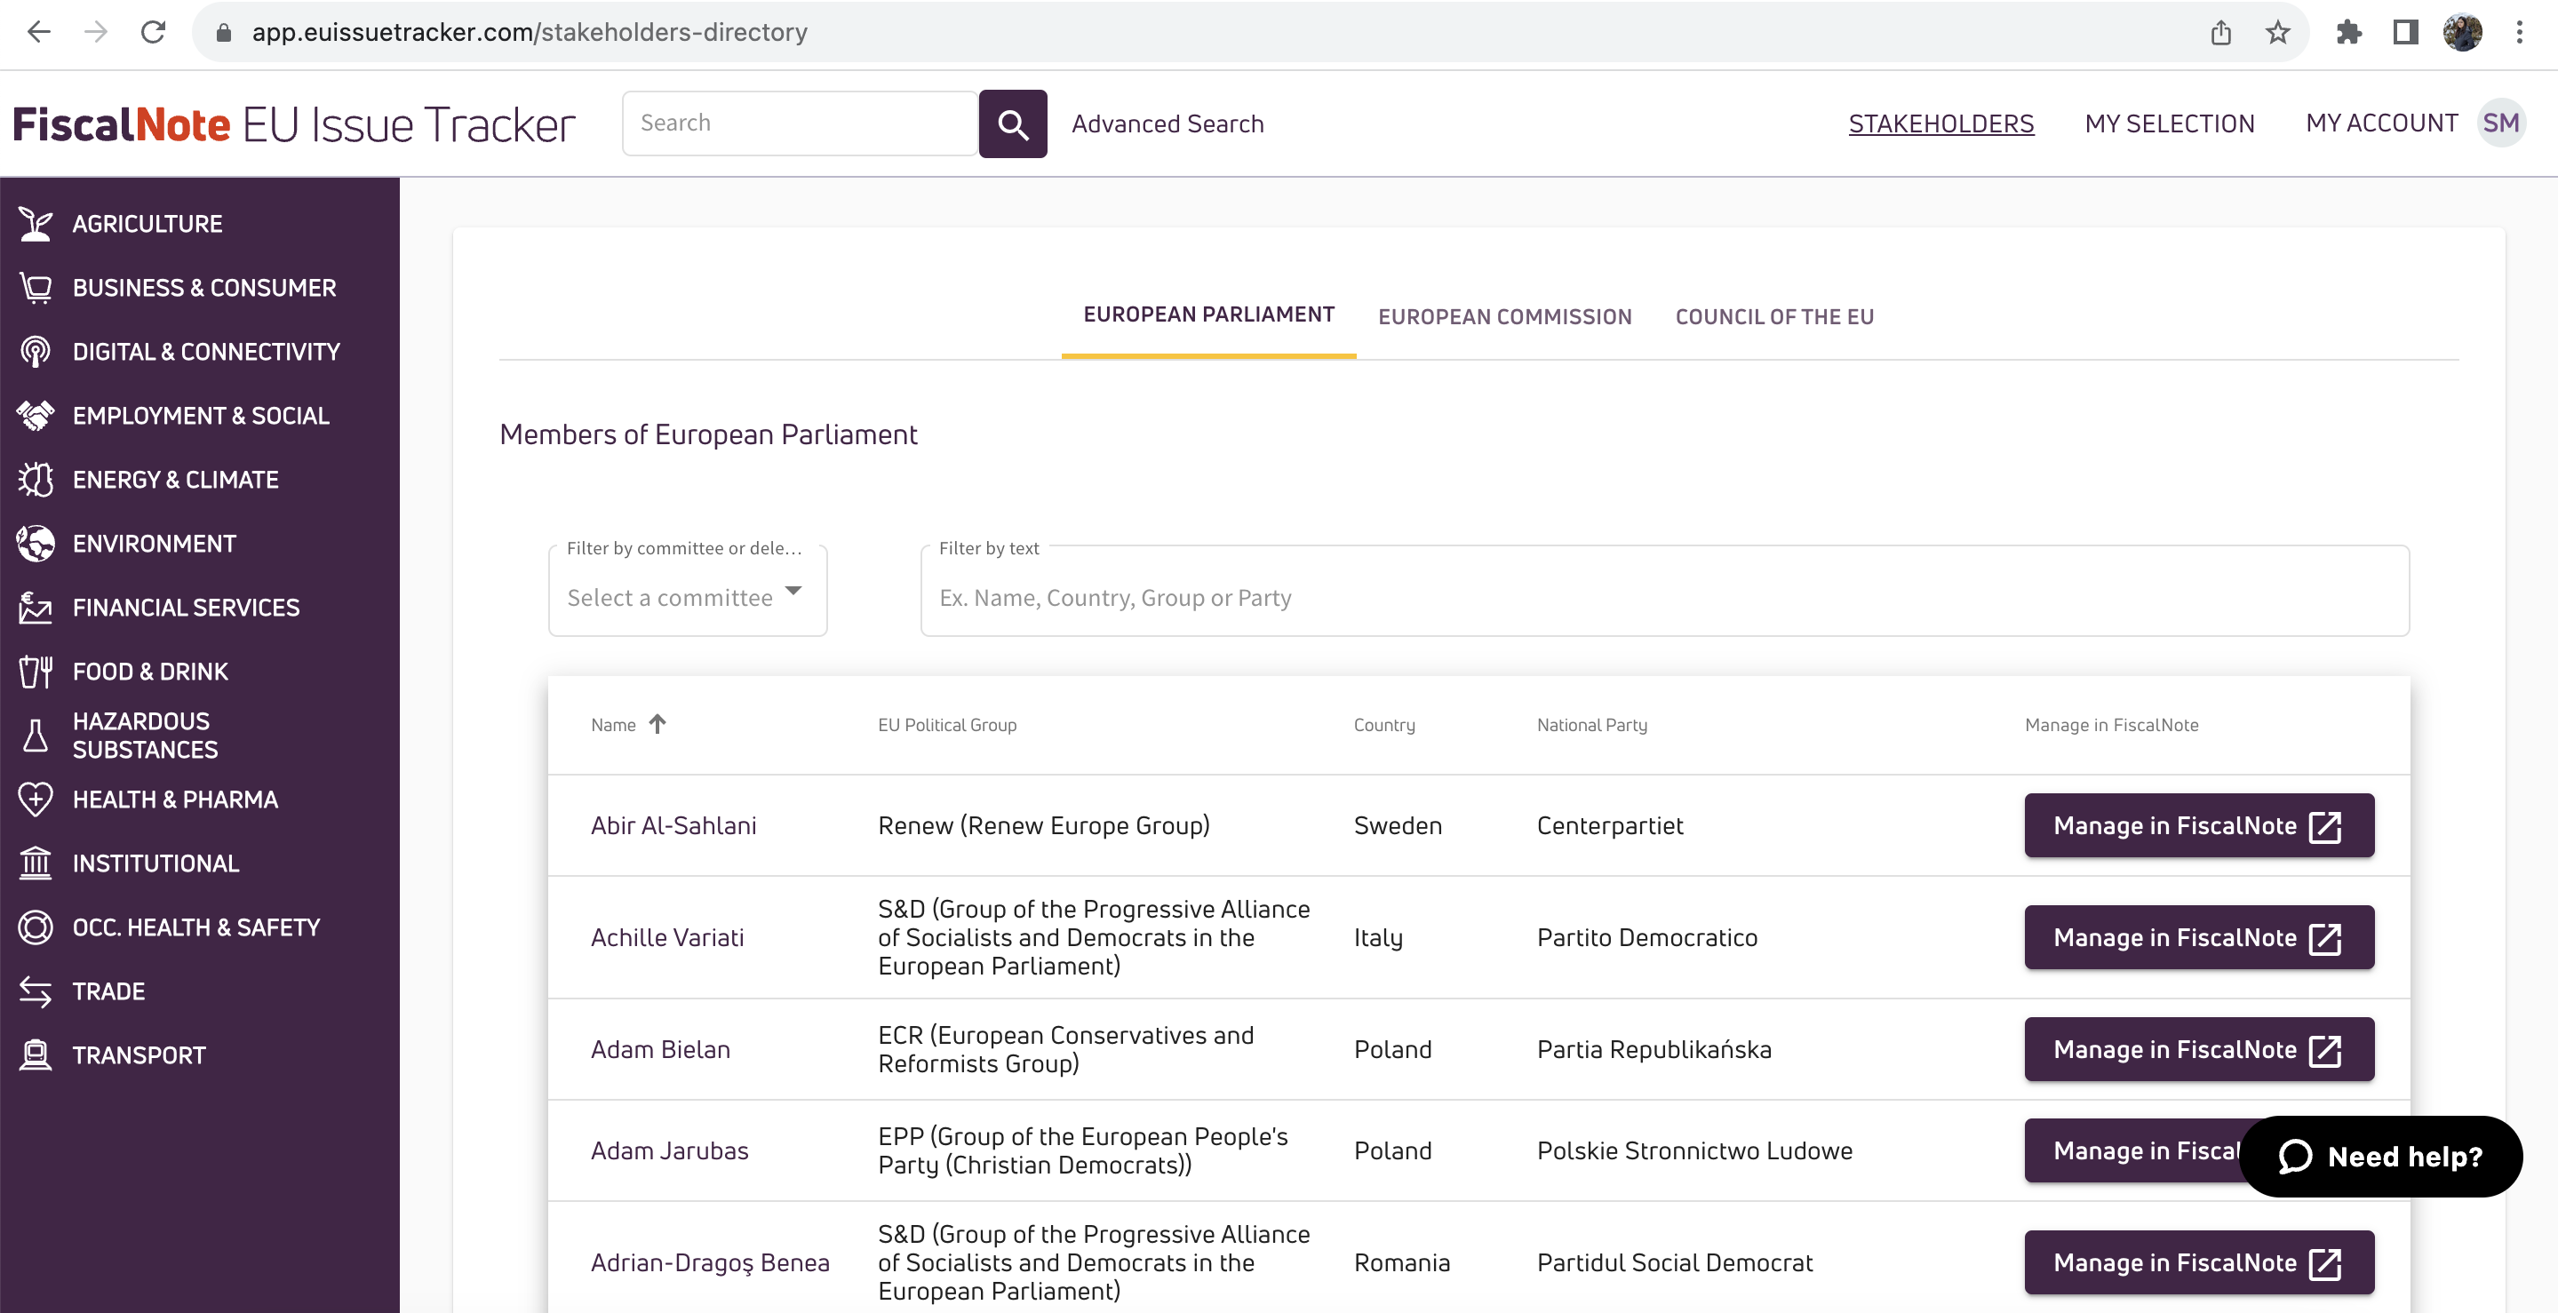The image size is (2558, 1313).
Task: Focus the top Search input field
Action: click(x=801, y=123)
